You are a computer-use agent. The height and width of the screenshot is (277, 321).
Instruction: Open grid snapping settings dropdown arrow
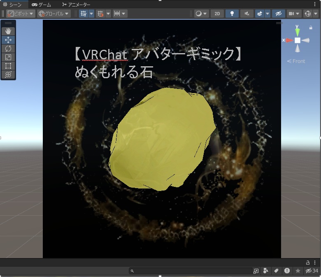pos(108,14)
